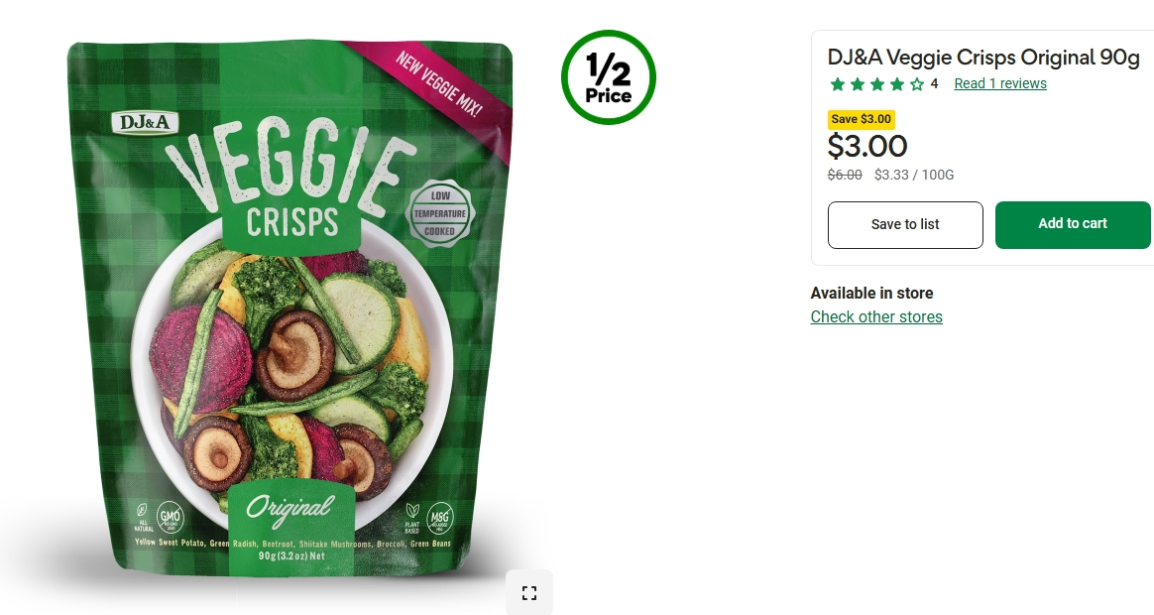Screen dimensions: 1154x615
Task: Click the crossed-out $6.00 price
Action: pos(845,176)
